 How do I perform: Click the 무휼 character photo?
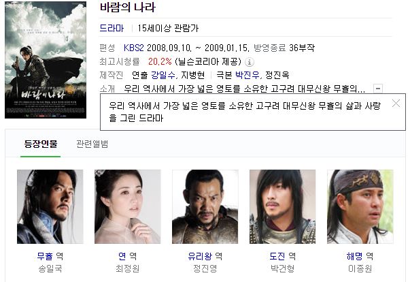(50, 206)
